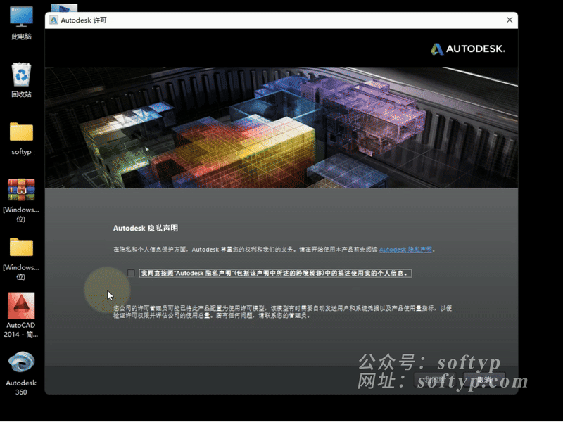Viewport: 563px width, 422px height.
Task: Check the privacy statement agreement checkbox
Action: coord(131,273)
